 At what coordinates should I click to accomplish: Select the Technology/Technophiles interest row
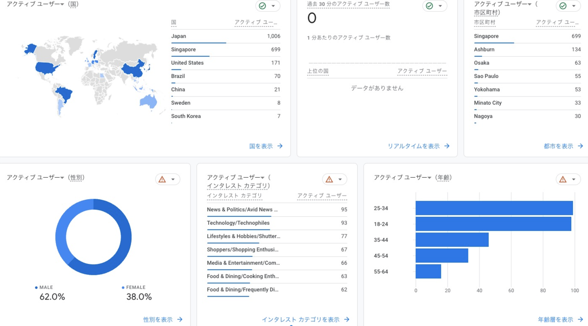point(277,223)
